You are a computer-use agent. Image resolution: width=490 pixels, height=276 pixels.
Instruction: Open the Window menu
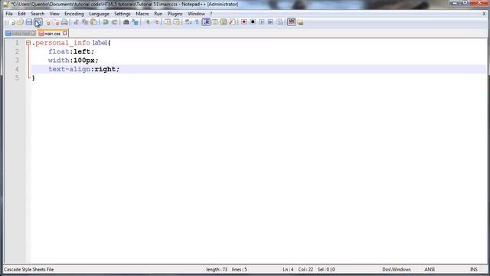click(196, 14)
